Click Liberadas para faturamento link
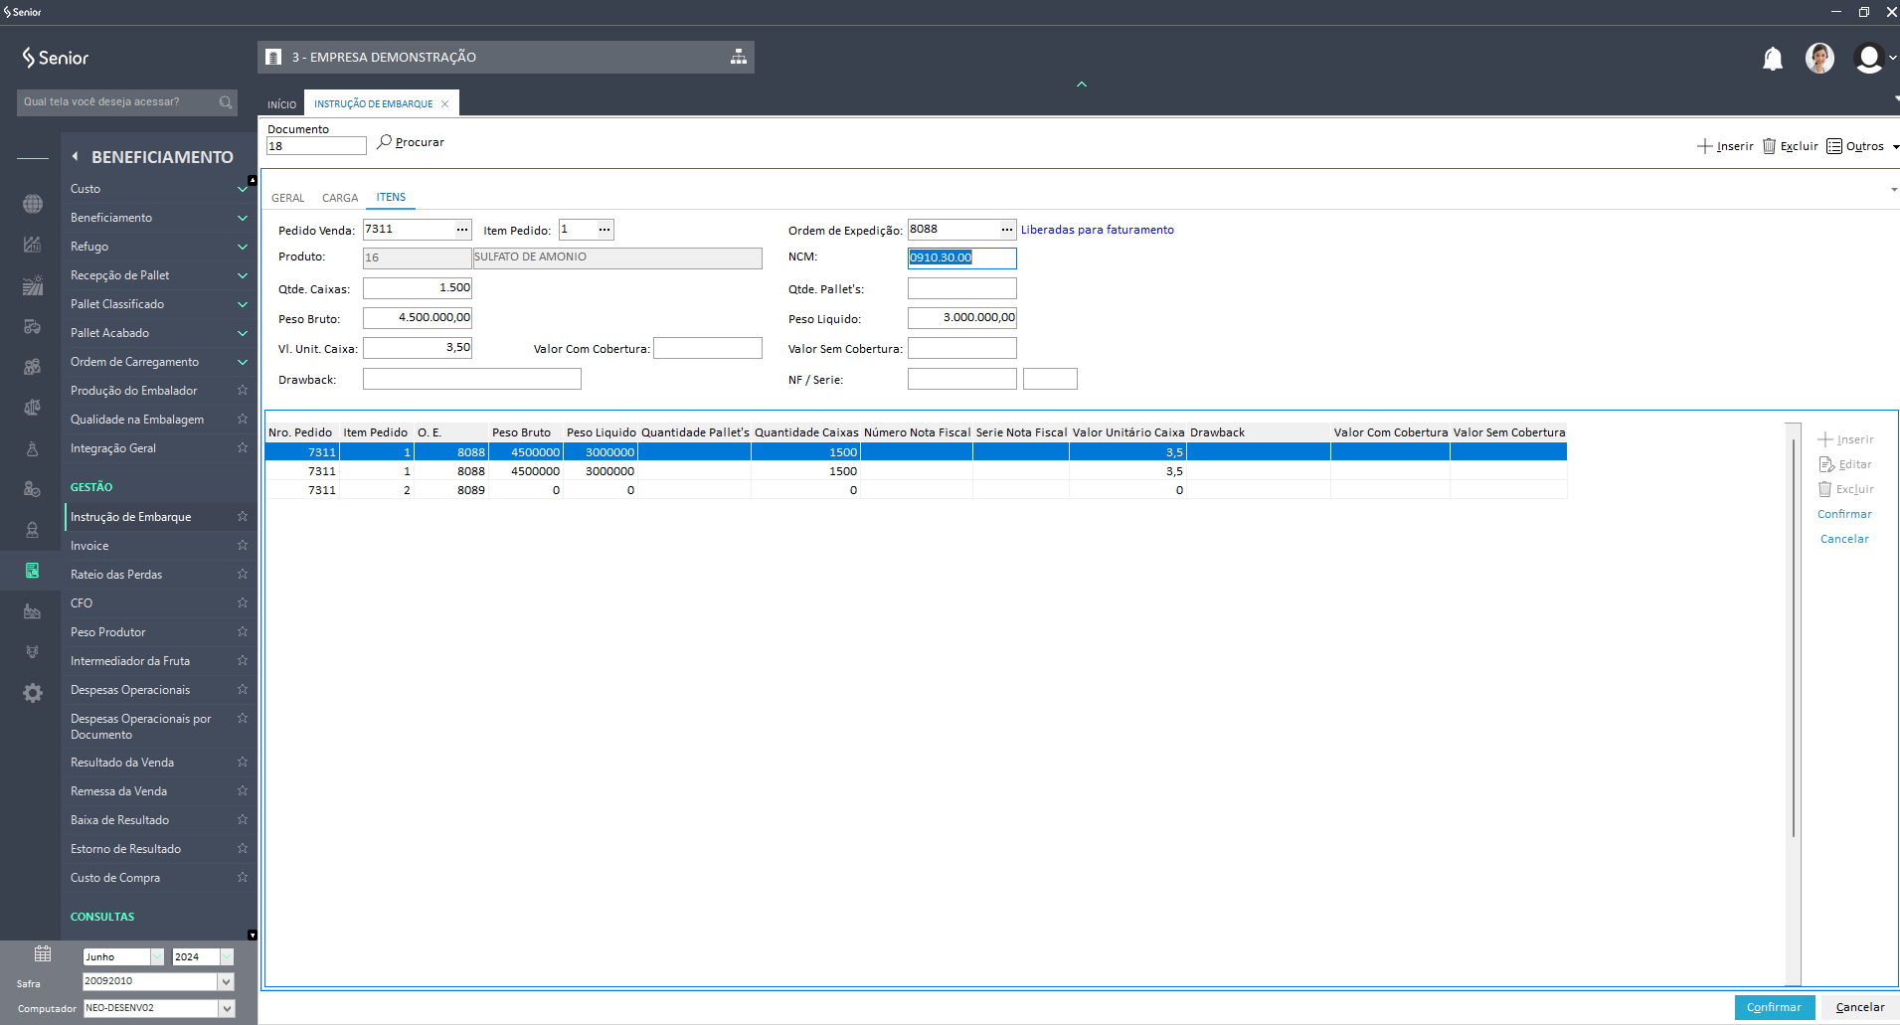The height and width of the screenshot is (1025, 1900). (x=1097, y=230)
